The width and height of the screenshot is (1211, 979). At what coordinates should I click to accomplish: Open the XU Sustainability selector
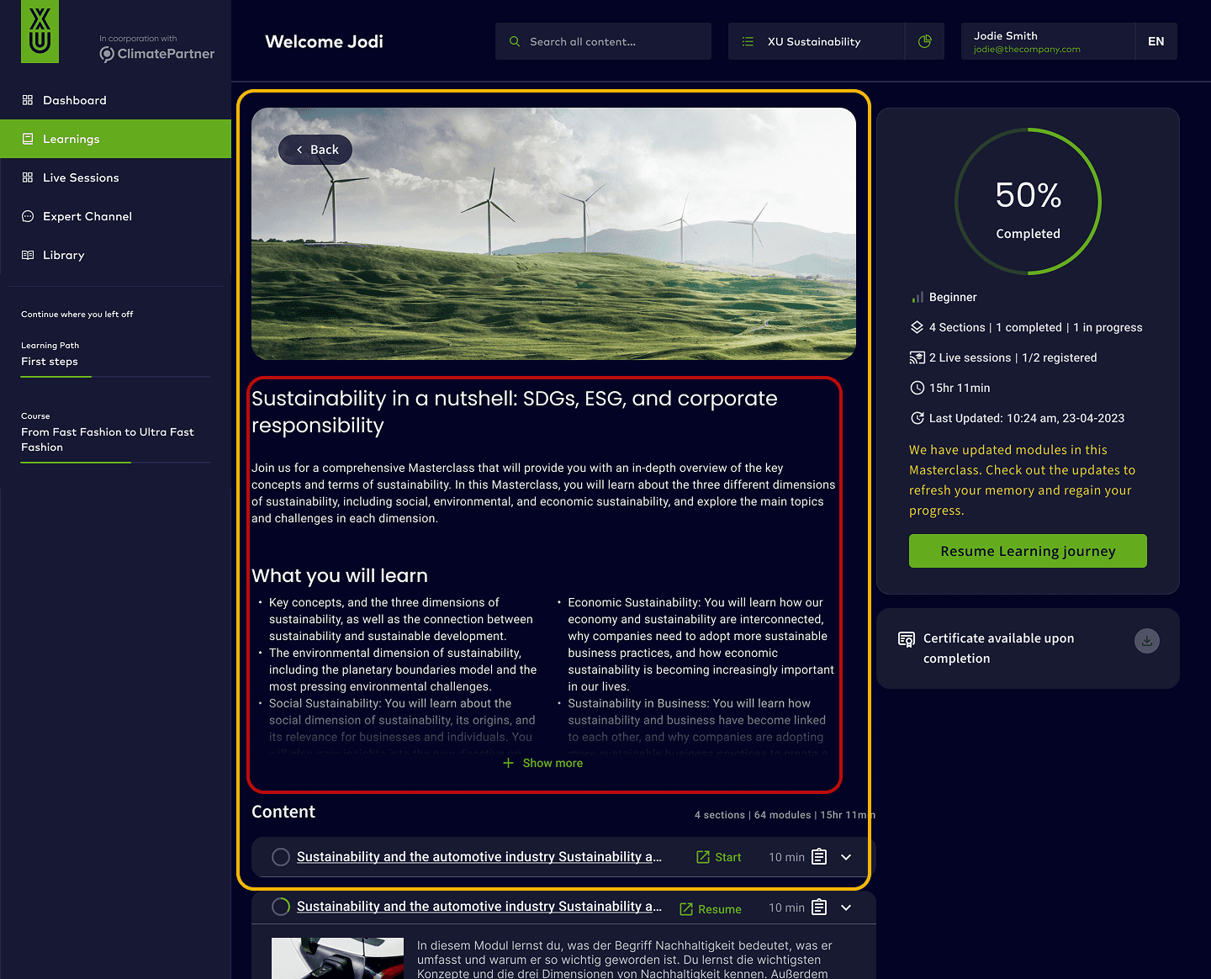click(x=817, y=41)
